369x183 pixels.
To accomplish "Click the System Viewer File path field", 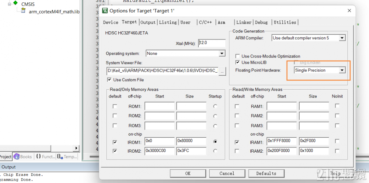I will [163, 71].
